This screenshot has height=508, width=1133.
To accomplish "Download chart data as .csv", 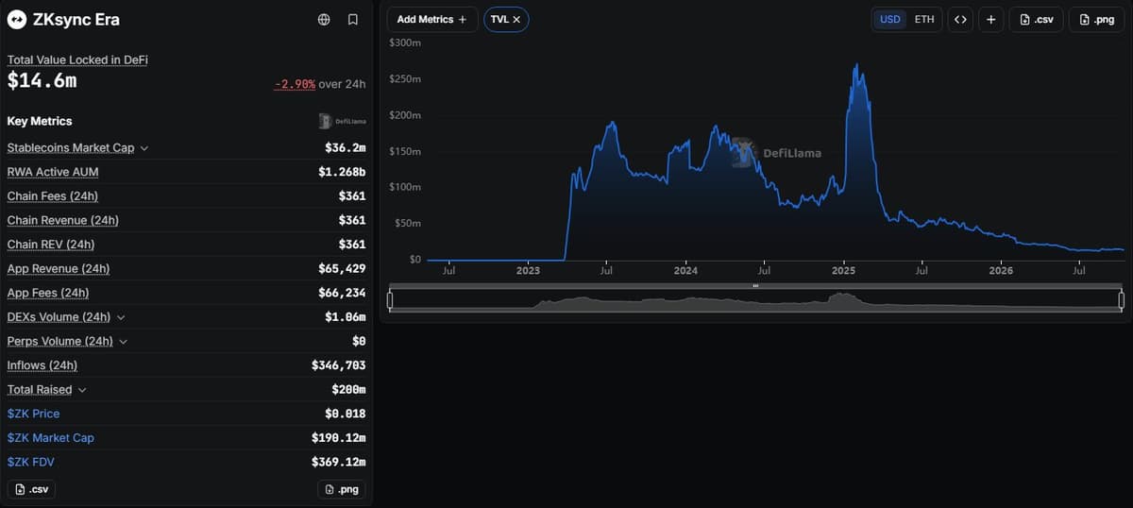I will coord(1037,19).
